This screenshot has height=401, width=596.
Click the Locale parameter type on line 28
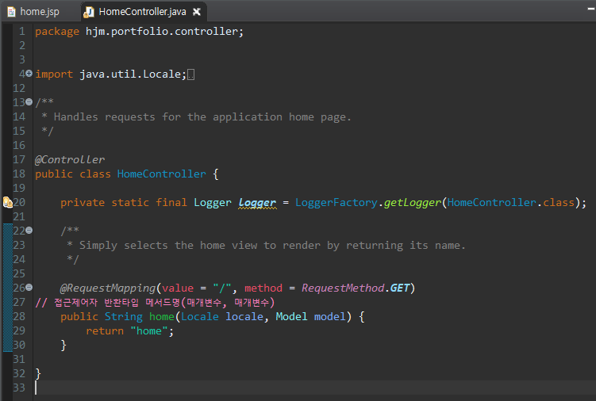pos(200,316)
